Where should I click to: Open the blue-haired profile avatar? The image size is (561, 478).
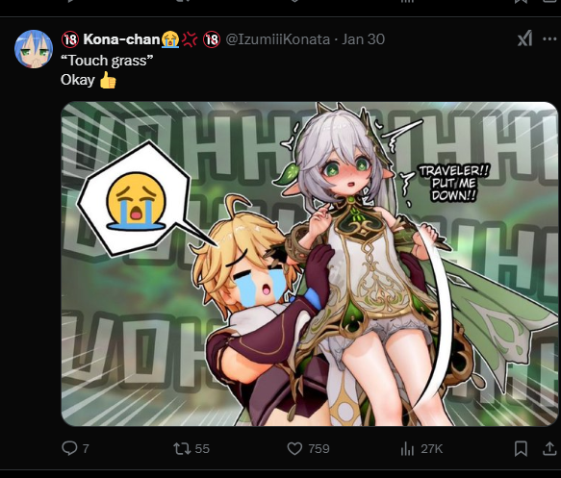tap(34, 49)
